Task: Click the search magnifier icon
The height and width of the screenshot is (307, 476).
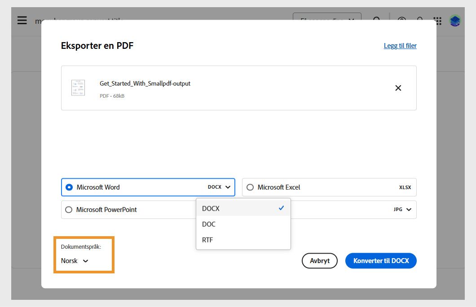Action: click(376, 20)
